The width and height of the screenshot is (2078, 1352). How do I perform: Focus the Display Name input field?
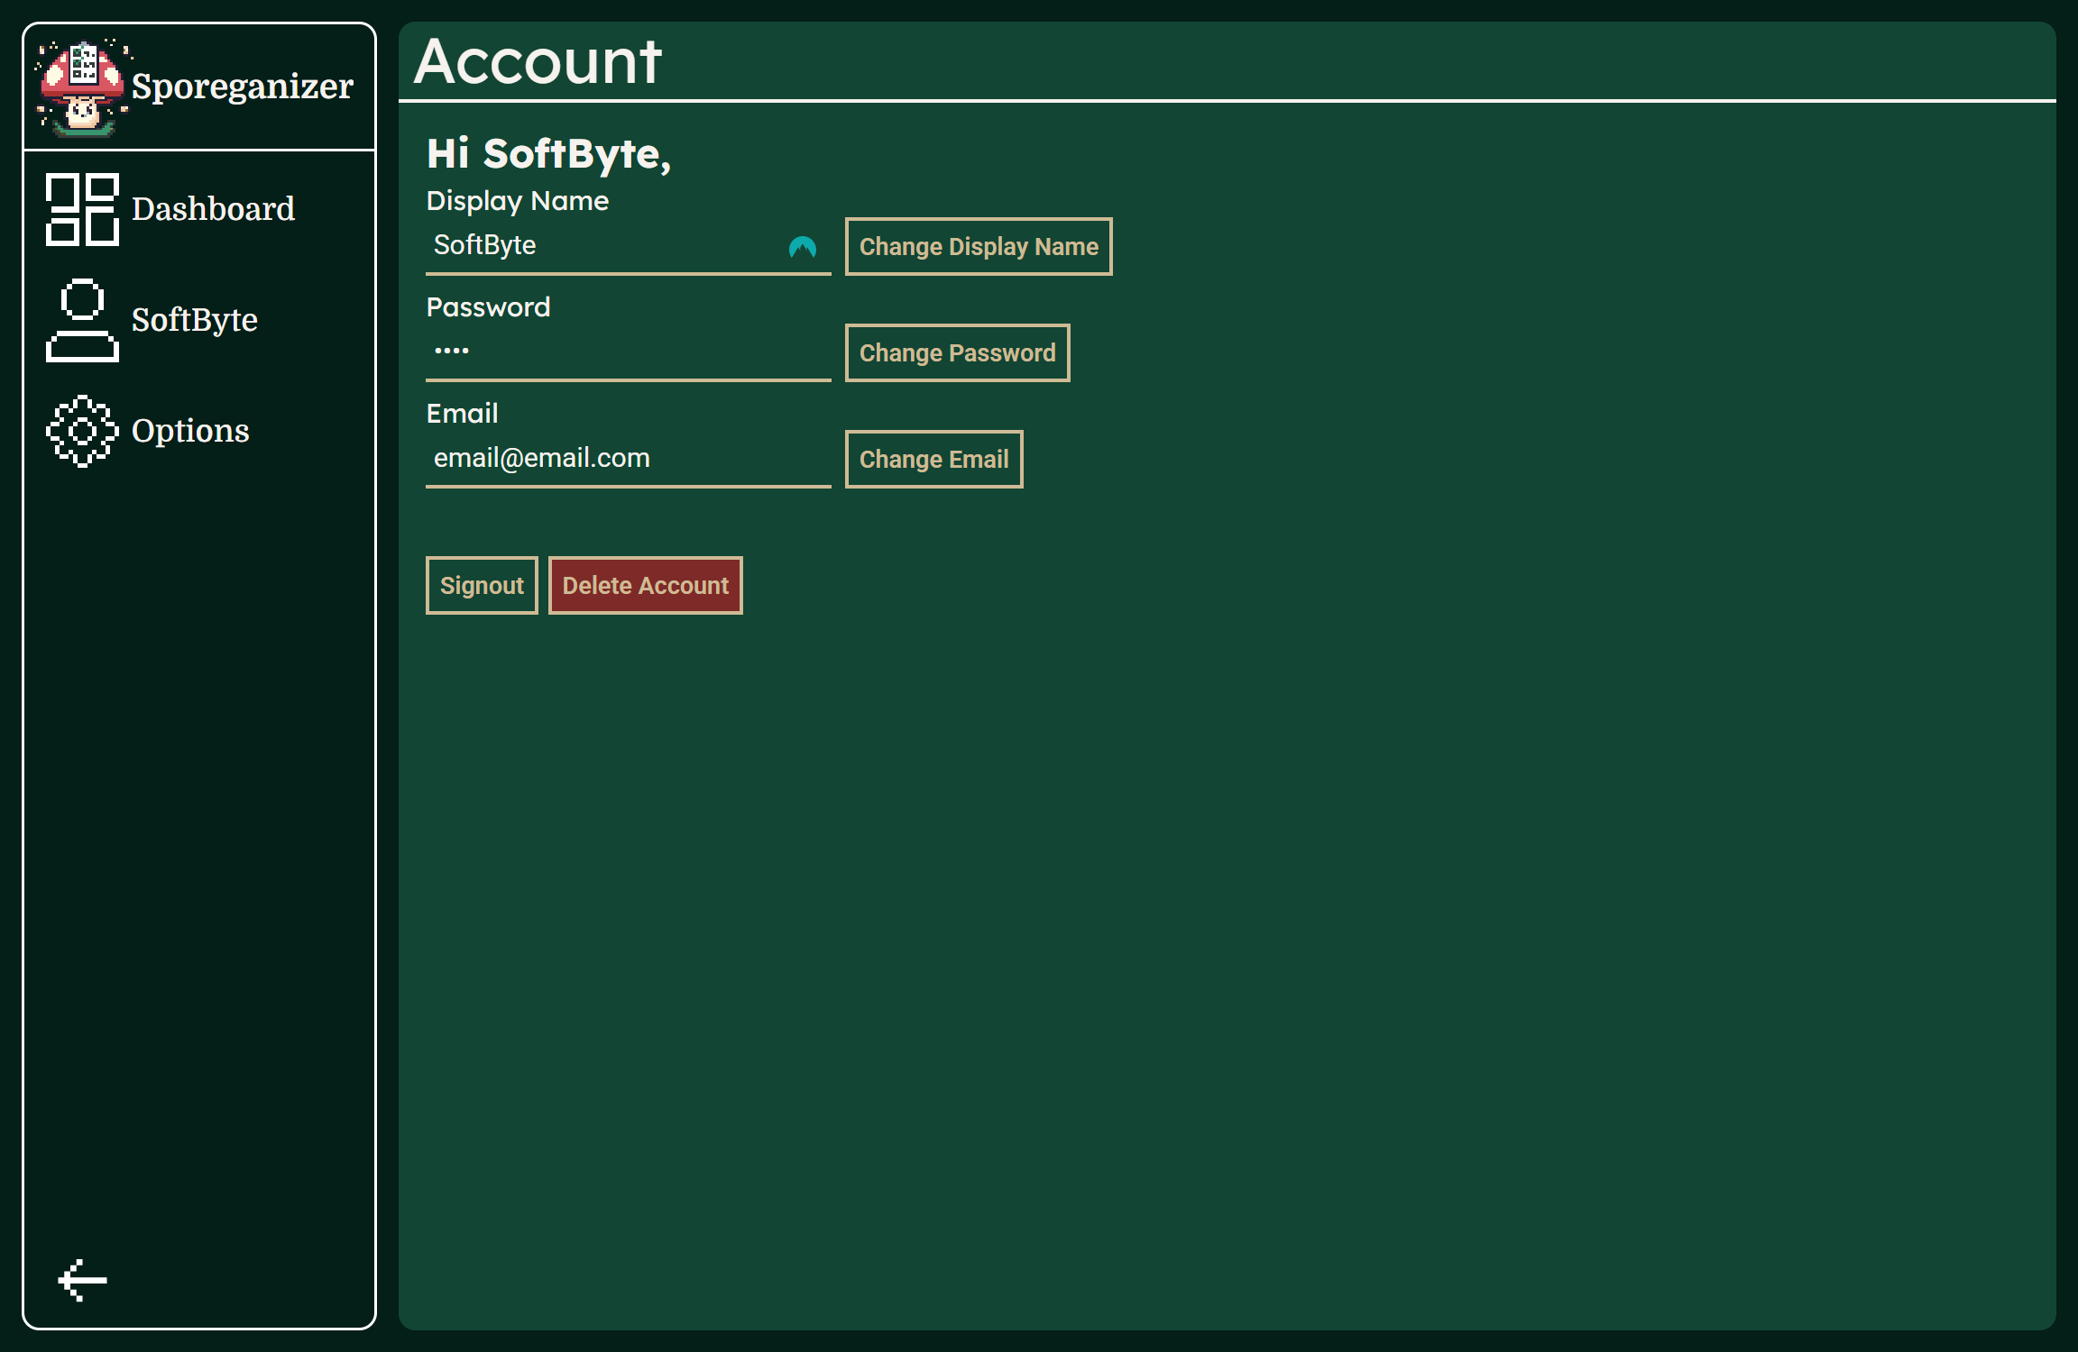[604, 245]
